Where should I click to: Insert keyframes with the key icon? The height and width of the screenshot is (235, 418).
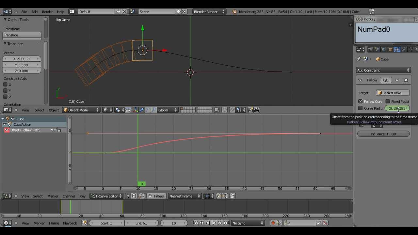click(319, 223)
